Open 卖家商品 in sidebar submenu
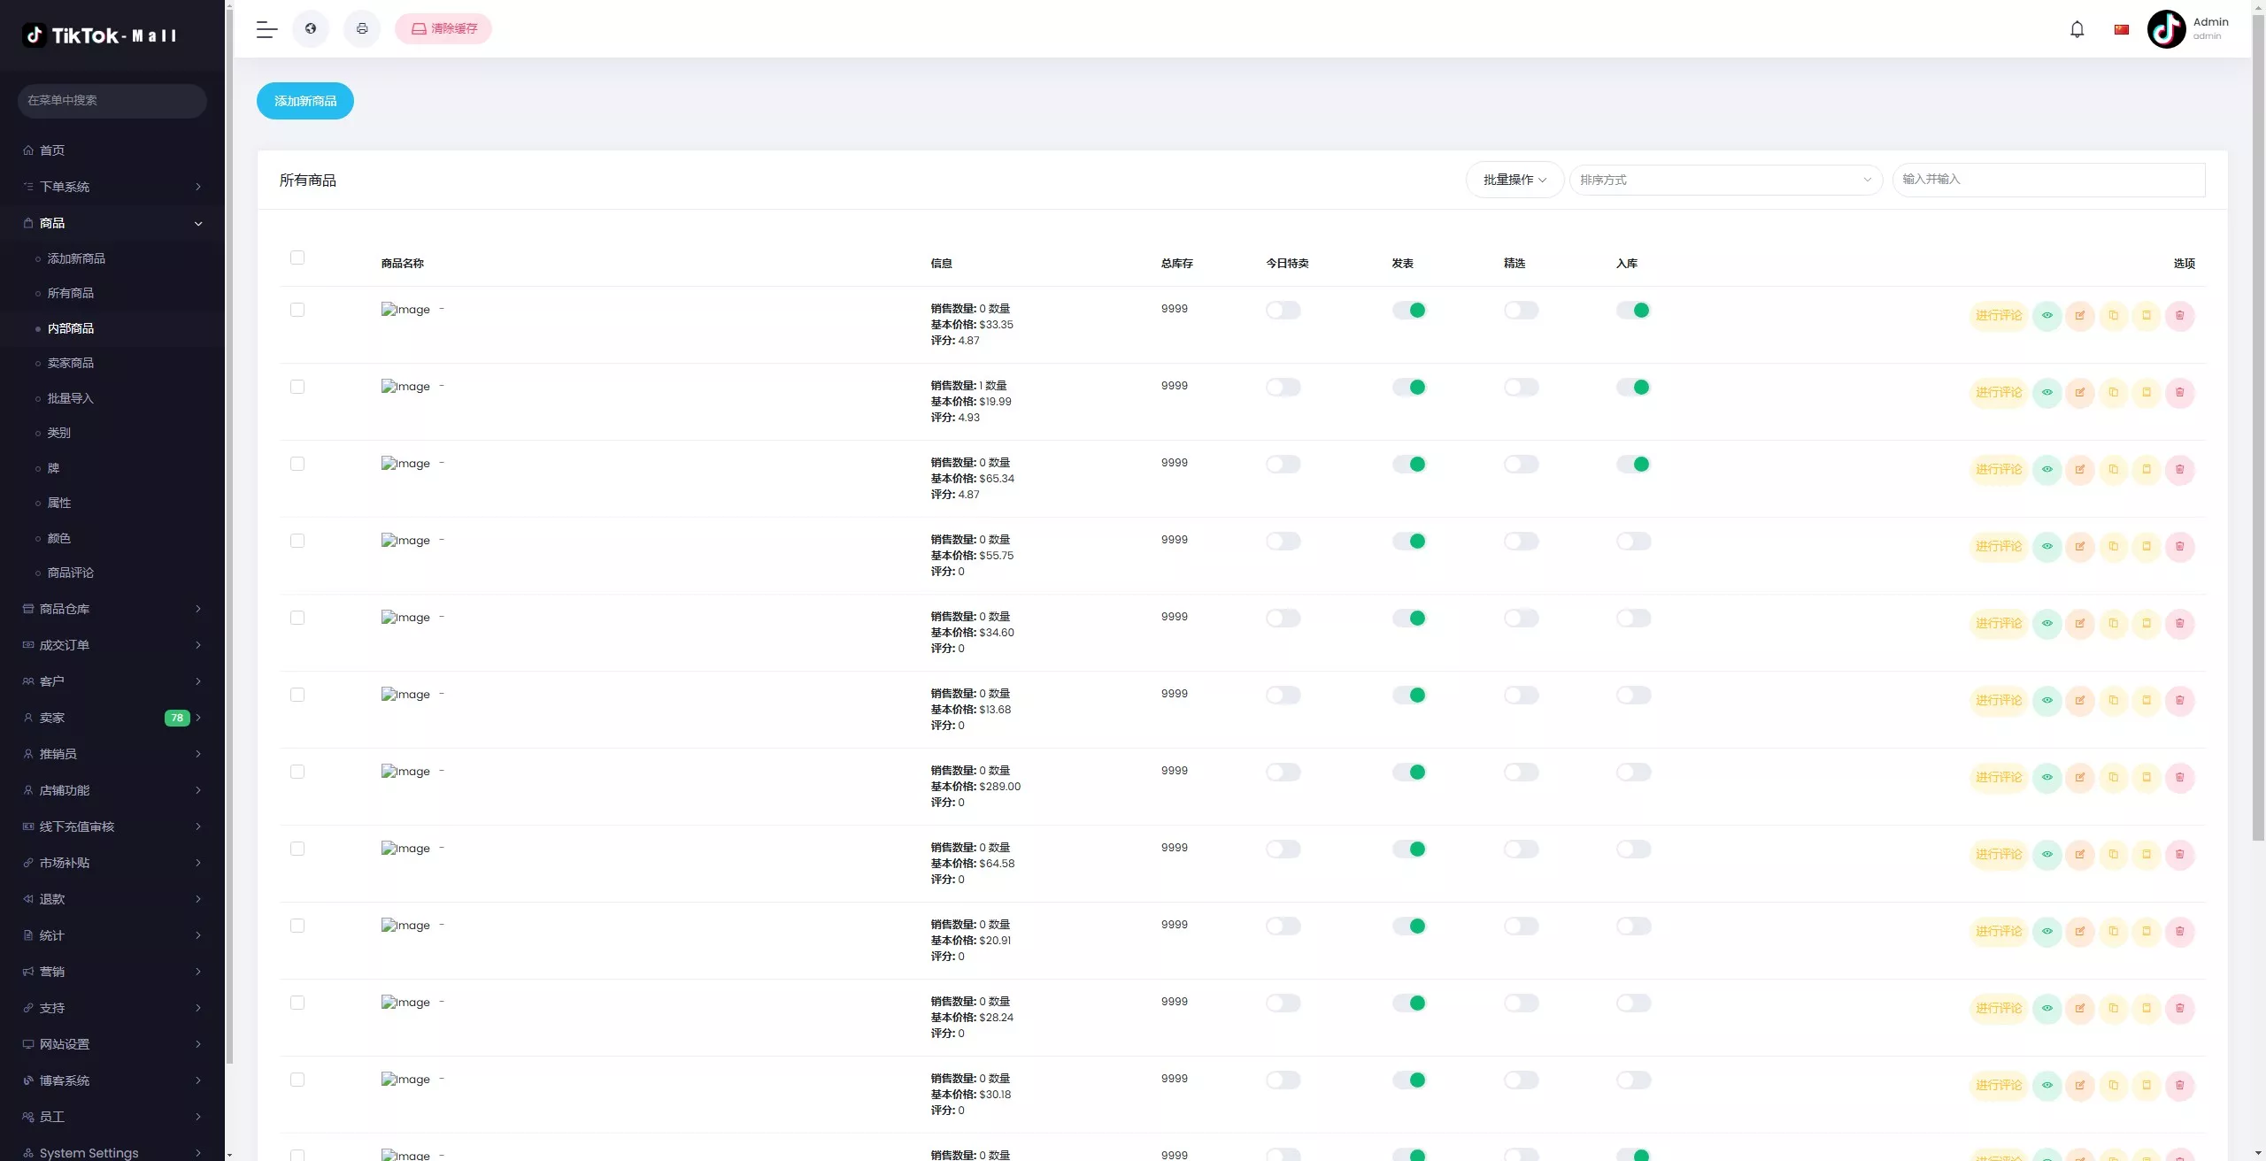This screenshot has height=1161, width=2266. [x=71, y=363]
